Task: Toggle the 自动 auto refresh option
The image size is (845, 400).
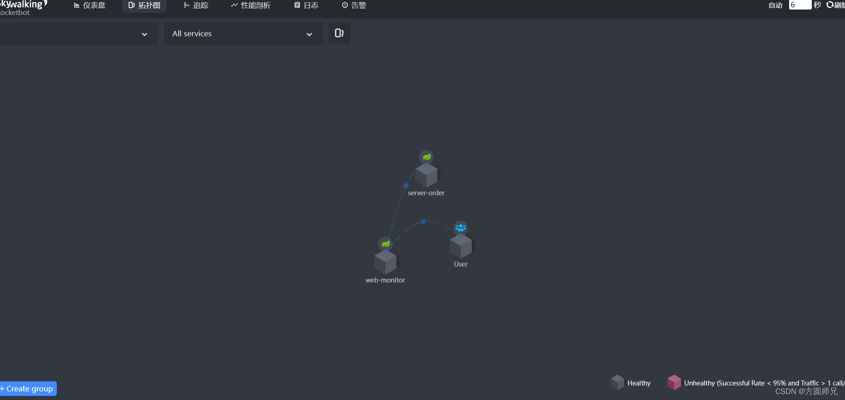Action: pos(775,5)
